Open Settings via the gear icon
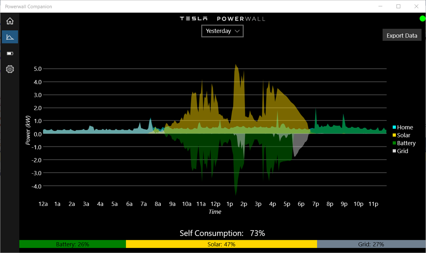This screenshot has width=426, height=253. click(x=10, y=69)
